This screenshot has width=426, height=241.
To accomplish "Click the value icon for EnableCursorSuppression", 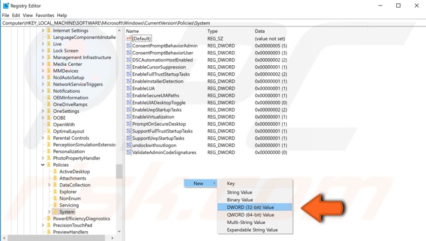I will 129,67.
